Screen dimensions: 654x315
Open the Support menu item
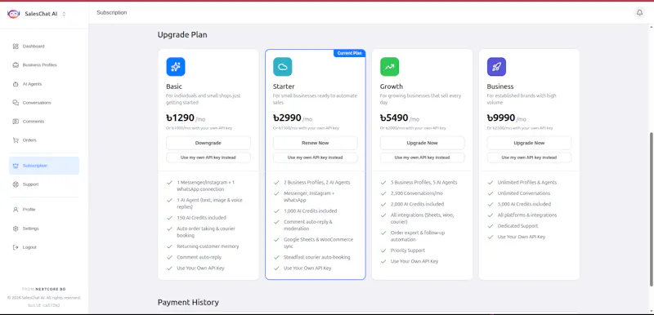coord(44,184)
